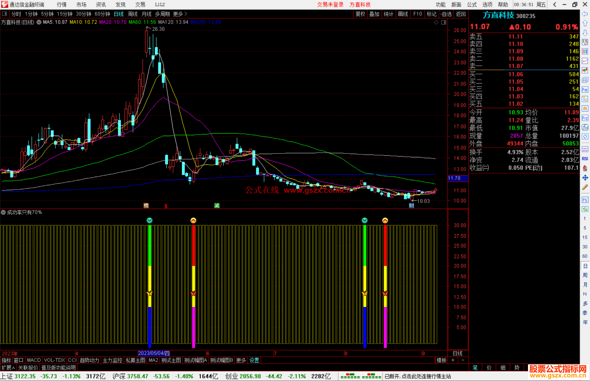Expand the 扩展 bottom panel
Viewport: 590px width, 381px height.
pos(8,368)
